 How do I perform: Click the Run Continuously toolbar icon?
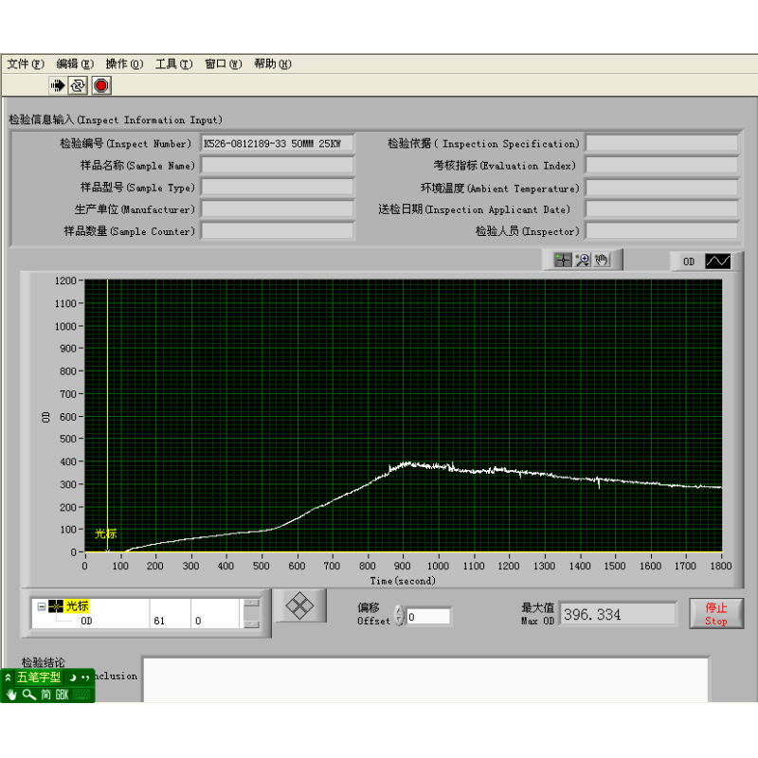click(x=78, y=85)
